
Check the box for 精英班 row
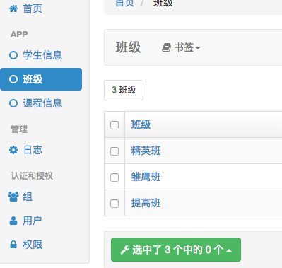[x=114, y=151]
